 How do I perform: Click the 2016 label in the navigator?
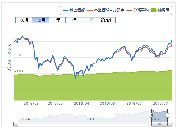(91, 119)
